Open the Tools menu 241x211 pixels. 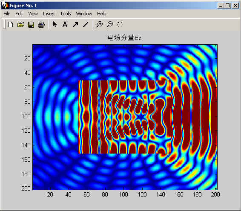(x=66, y=14)
